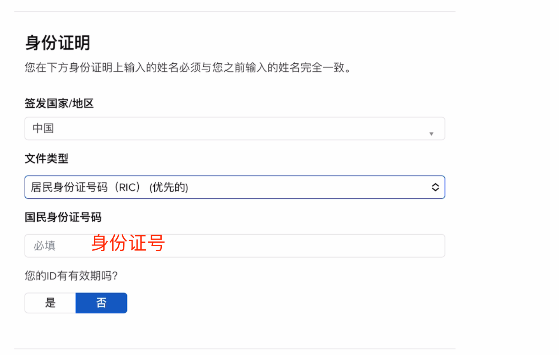This screenshot has height=355, width=559.
Task: Click the 居民身份证号码 (RIC) option text
Action: (x=85, y=187)
